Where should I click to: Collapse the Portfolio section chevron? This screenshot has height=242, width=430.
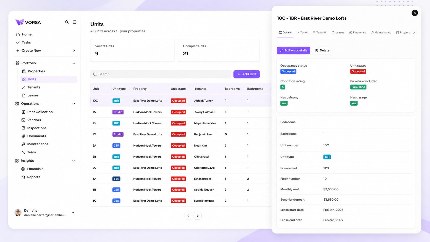[74, 63]
